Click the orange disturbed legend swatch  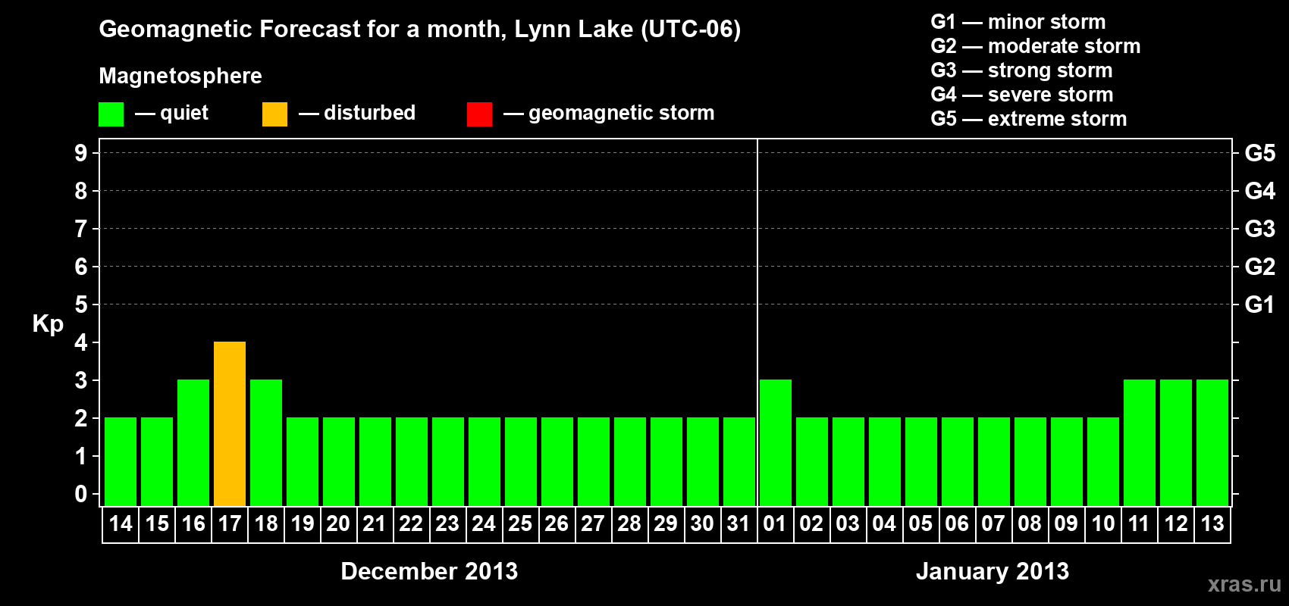coord(275,114)
